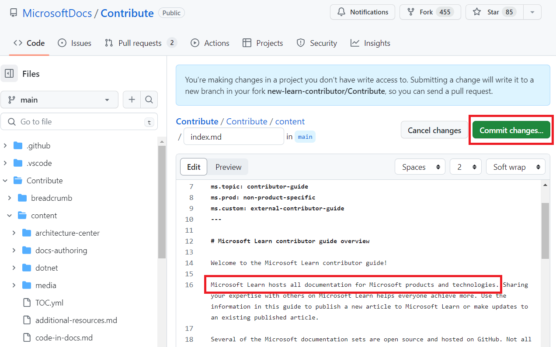This screenshot has height=347, width=556.
Task: Open the Star button caret dropdown
Action: (x=532, y=12)
